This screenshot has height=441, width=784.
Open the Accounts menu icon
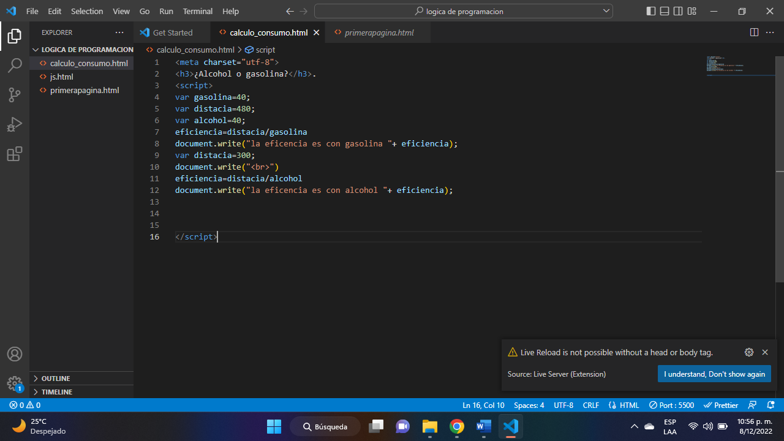[15, 354]
